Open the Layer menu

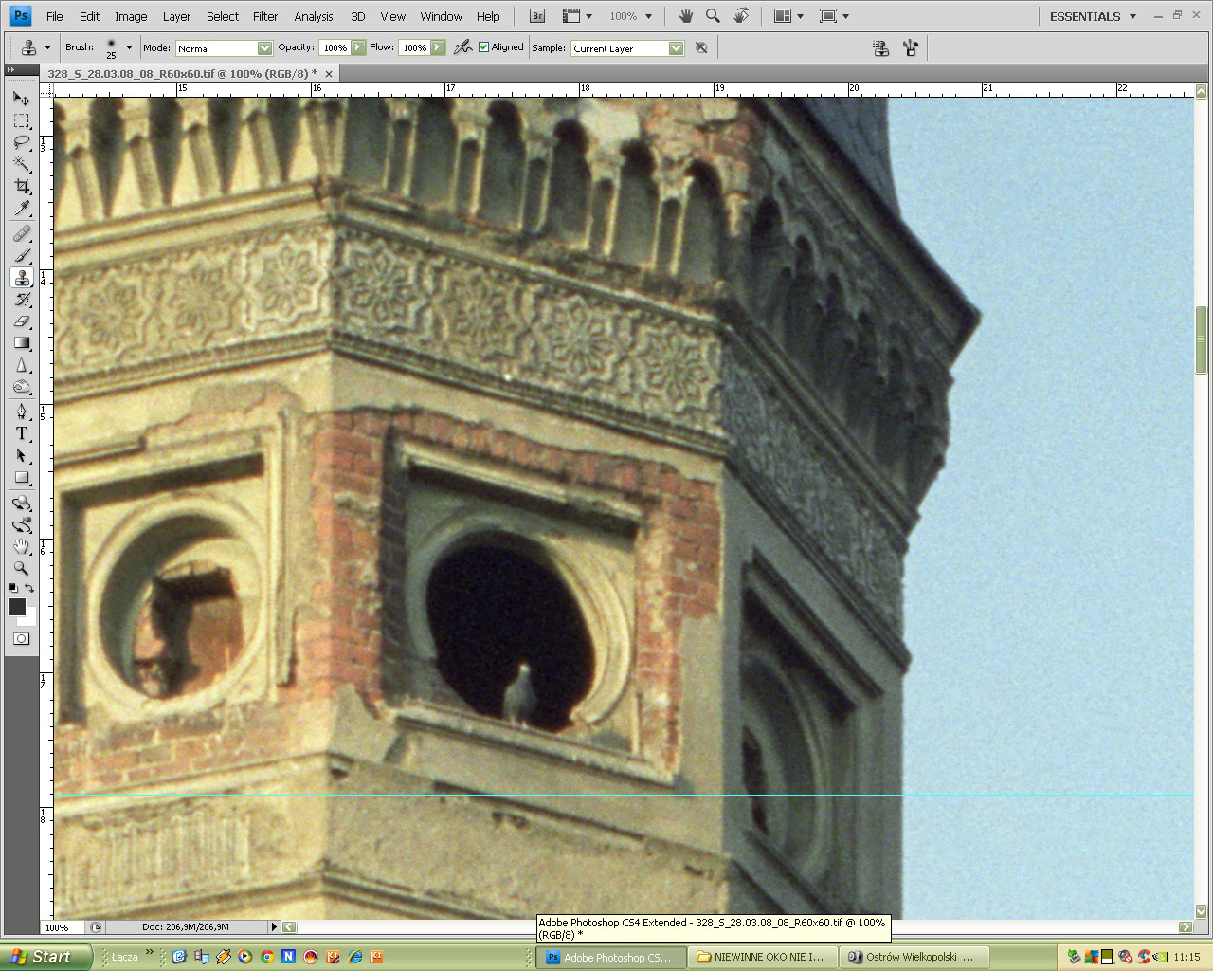click(x=176, y=16)
